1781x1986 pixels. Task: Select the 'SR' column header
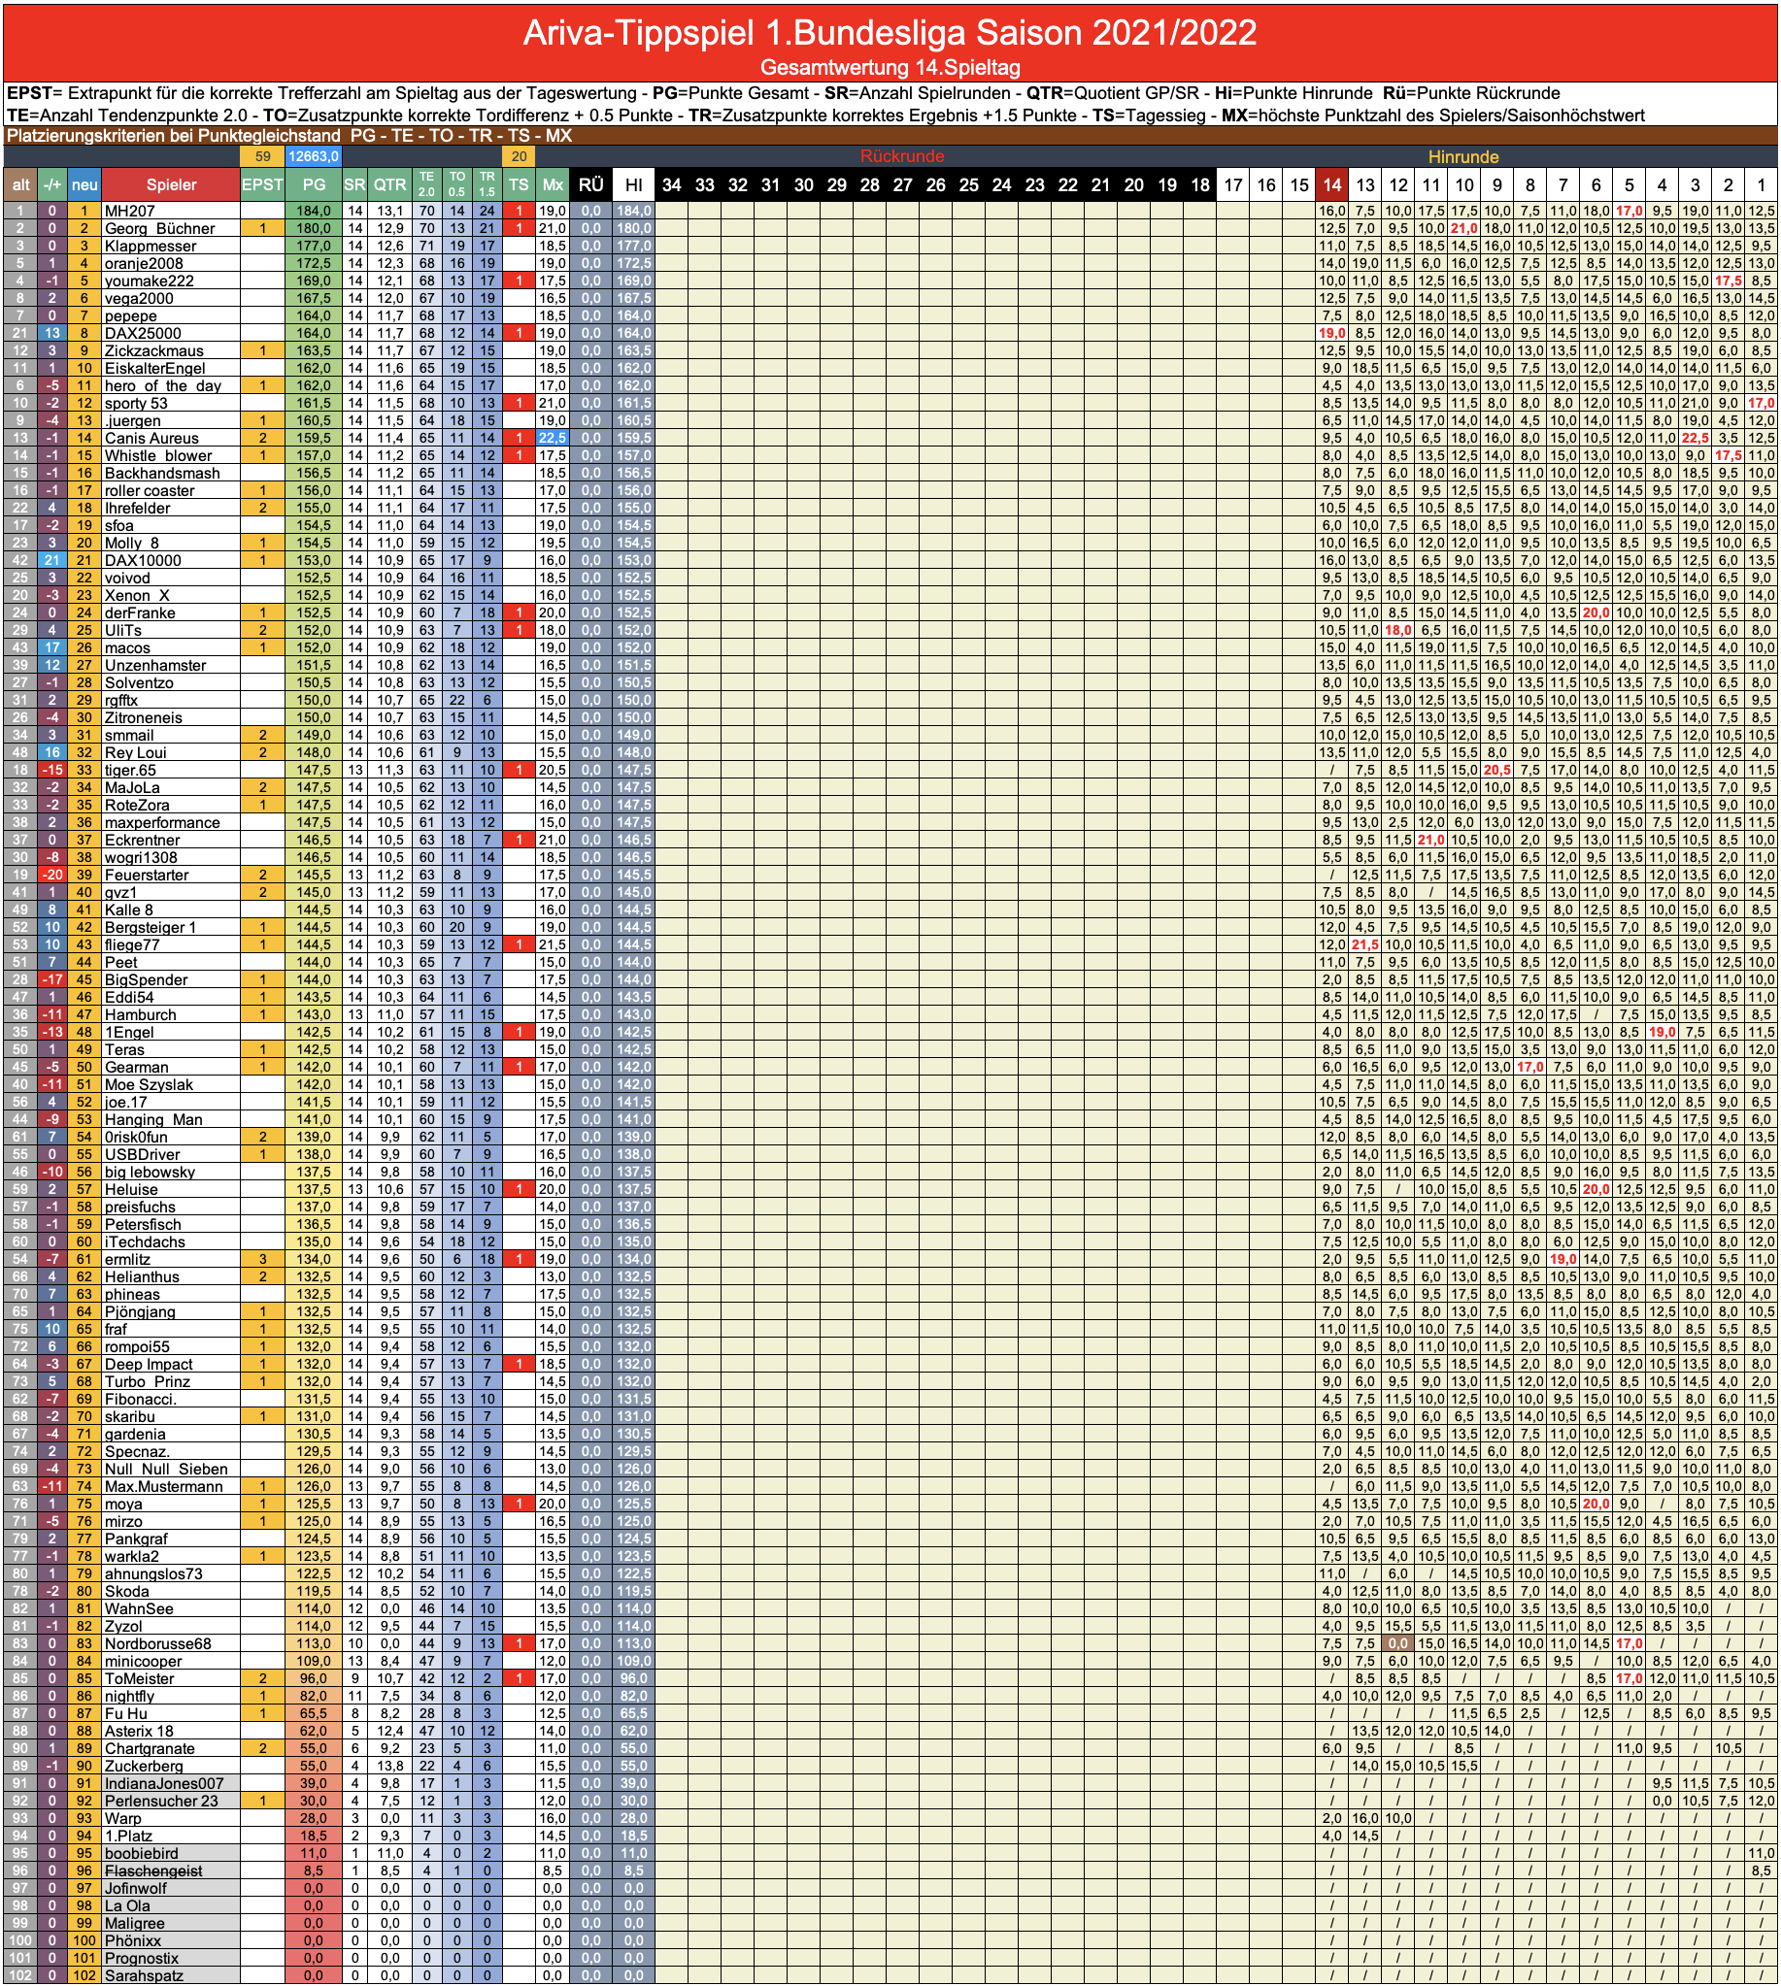[354, 183]
